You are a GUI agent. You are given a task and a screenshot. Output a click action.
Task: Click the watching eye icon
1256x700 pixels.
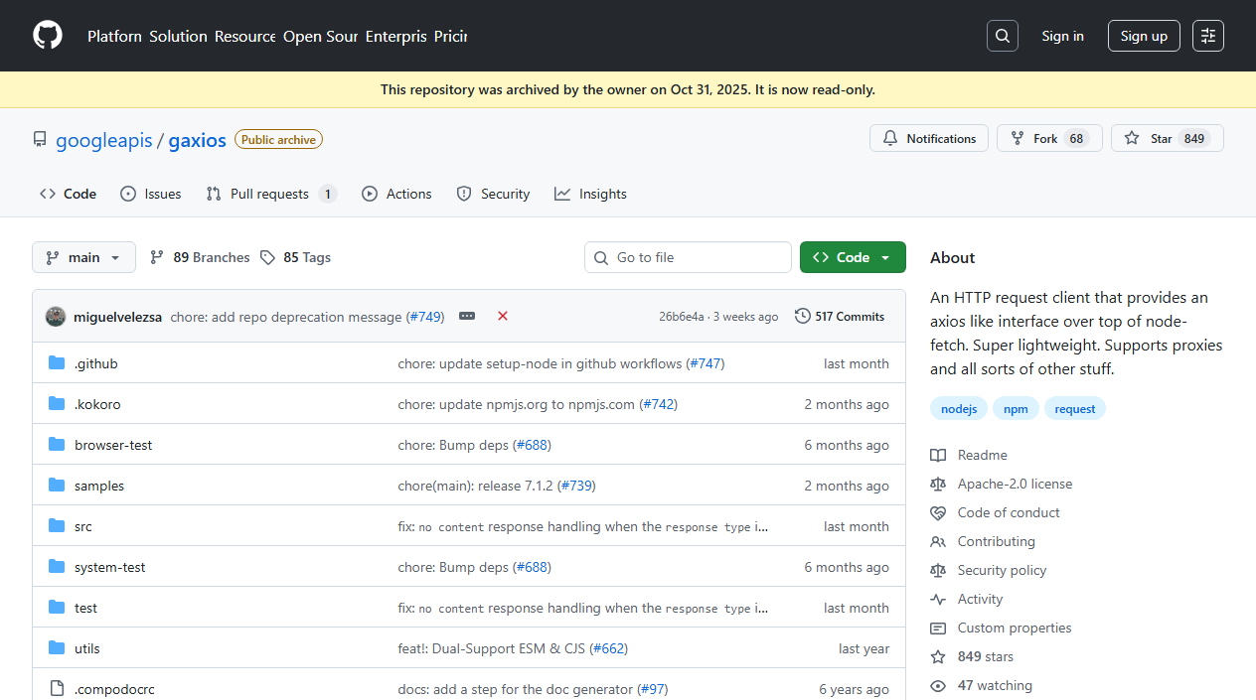pos(938,685)
